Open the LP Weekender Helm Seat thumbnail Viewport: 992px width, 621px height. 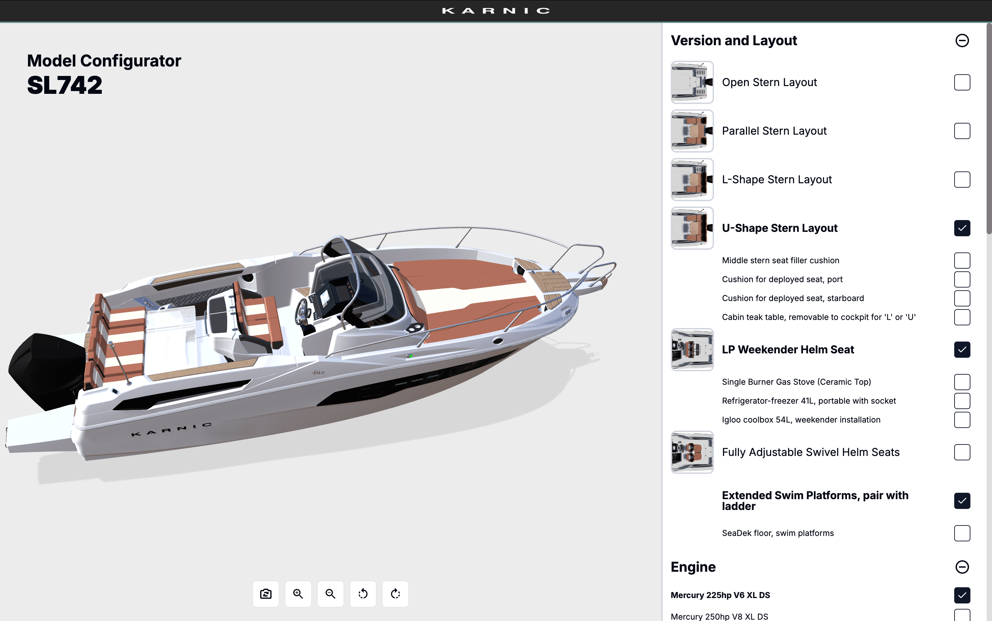[x=692, y=350]
